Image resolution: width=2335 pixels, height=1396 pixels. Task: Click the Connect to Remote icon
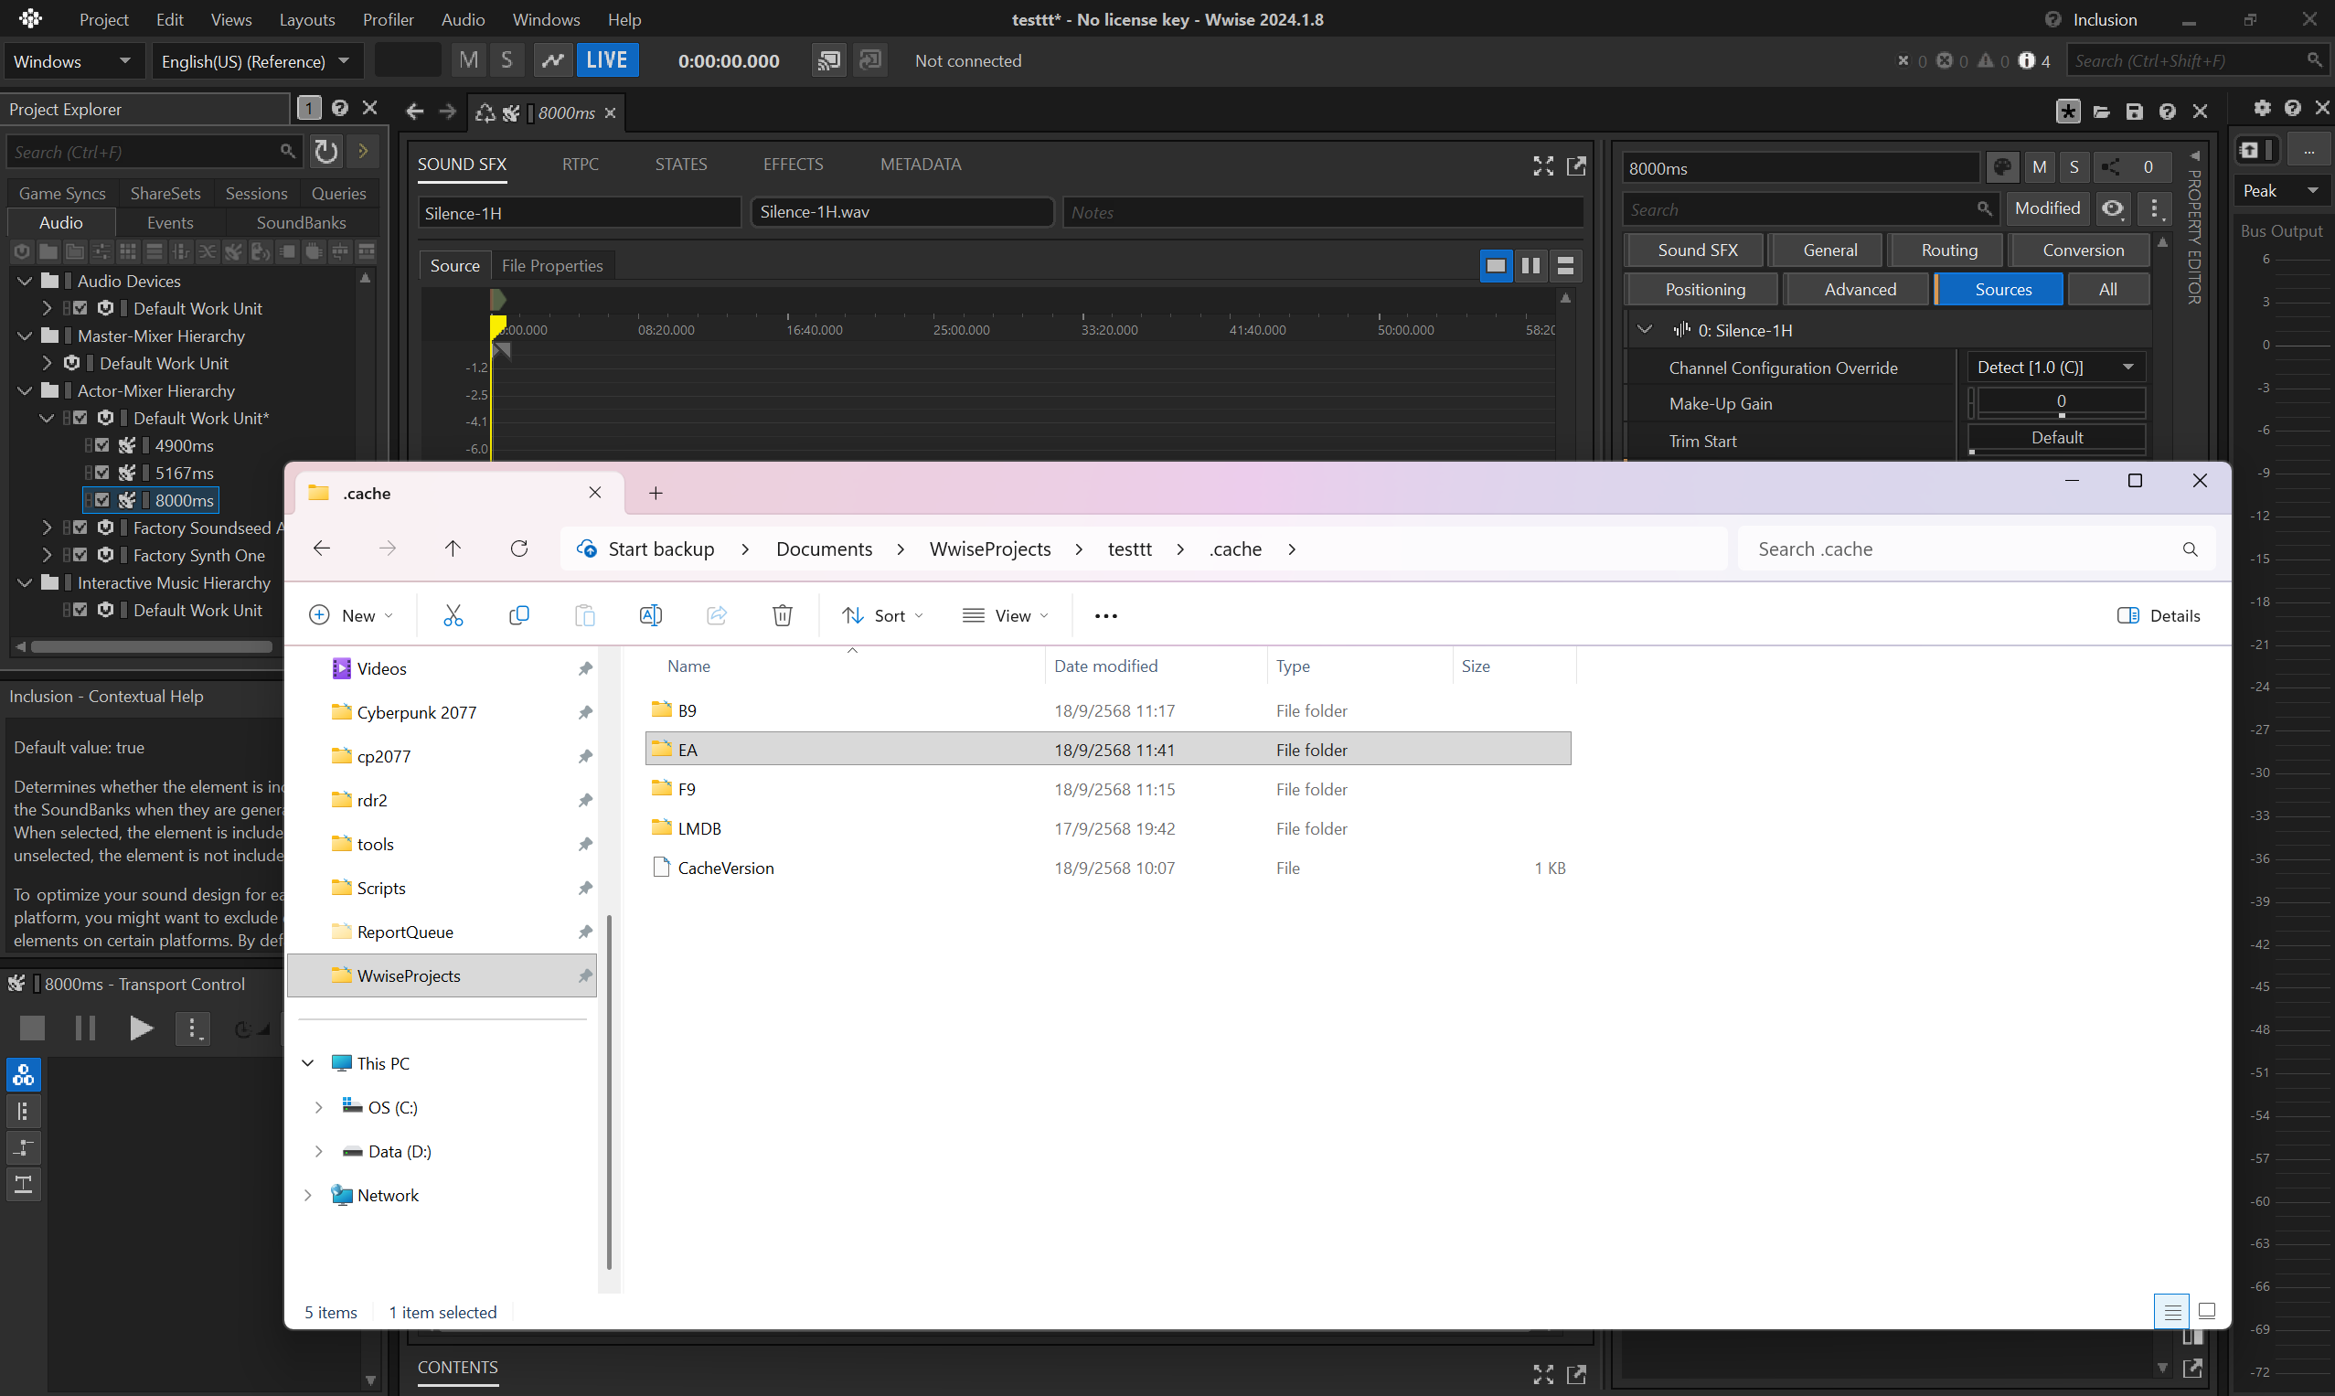[x=828, y=60]
